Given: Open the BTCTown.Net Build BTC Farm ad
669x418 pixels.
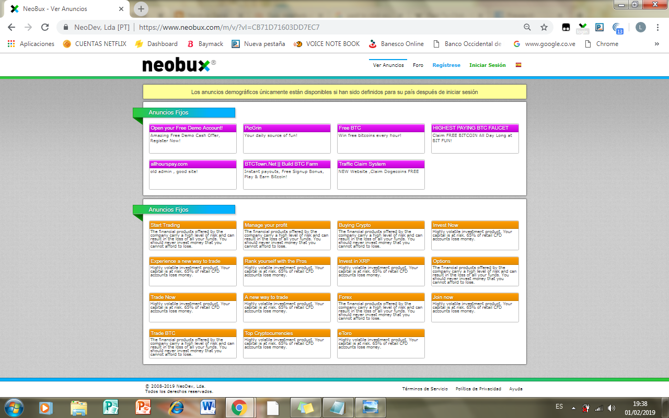Looking at the screenshot, I should click(x=287, y=175).
